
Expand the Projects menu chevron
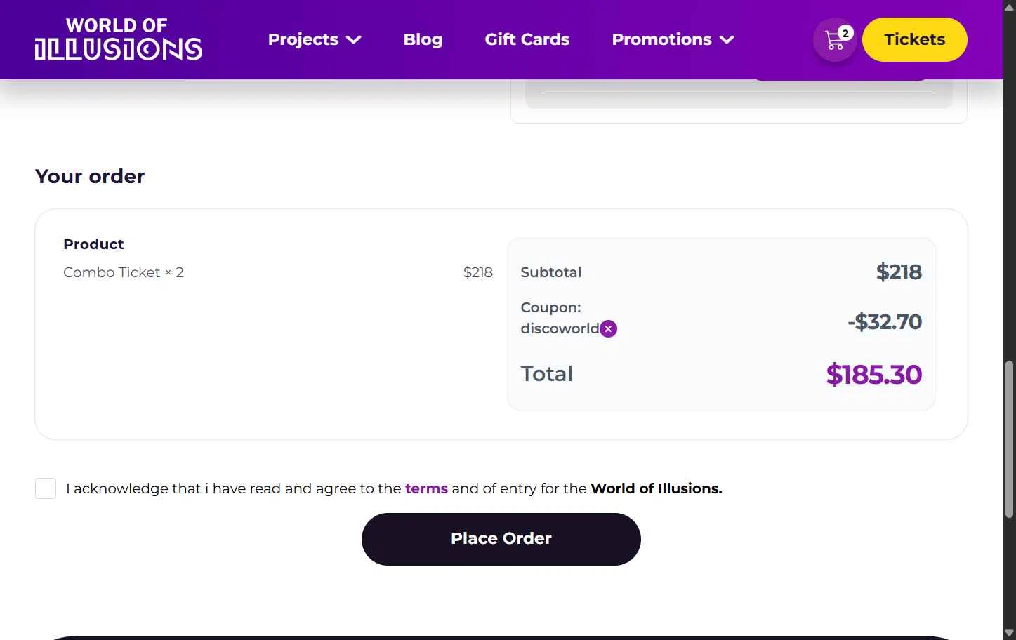pyautogui.click(x=354, y=40)
